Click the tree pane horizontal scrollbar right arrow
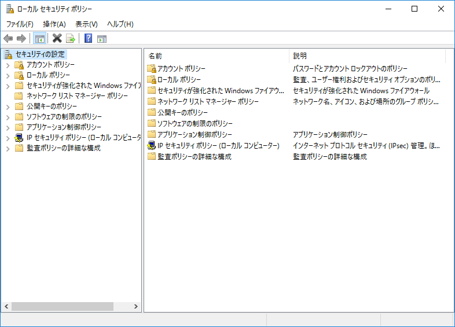455x327 pixels. coord(136,306)
